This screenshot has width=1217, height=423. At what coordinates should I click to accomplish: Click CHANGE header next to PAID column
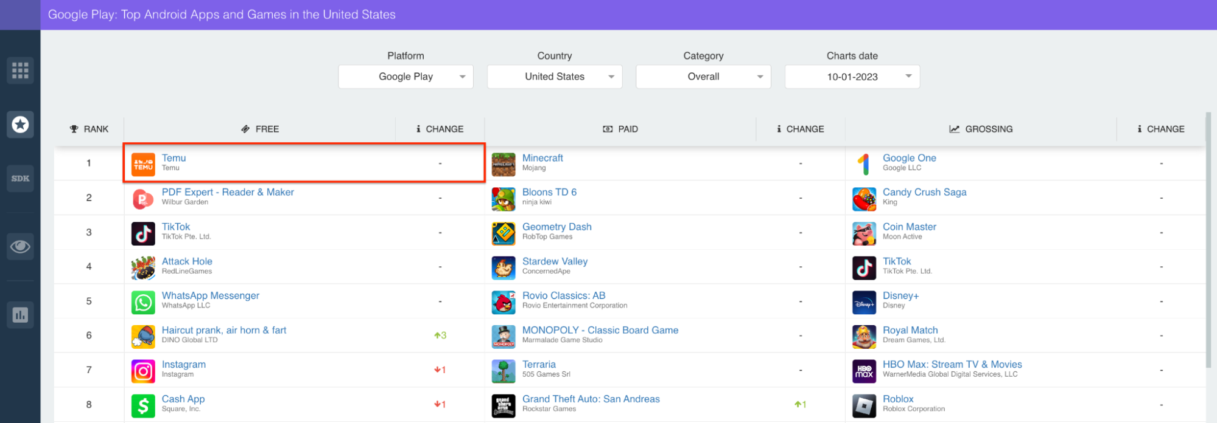(x=801, y=129)
